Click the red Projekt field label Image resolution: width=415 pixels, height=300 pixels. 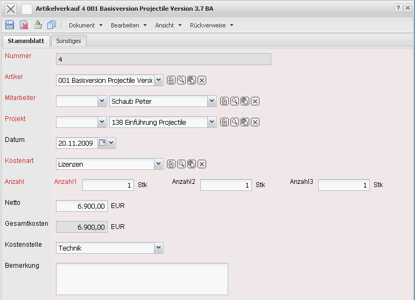pyautogui.click(x=15, y=119)
